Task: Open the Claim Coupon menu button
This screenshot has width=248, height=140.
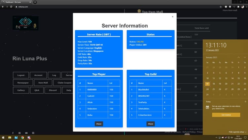Action: tap(64, 83)
